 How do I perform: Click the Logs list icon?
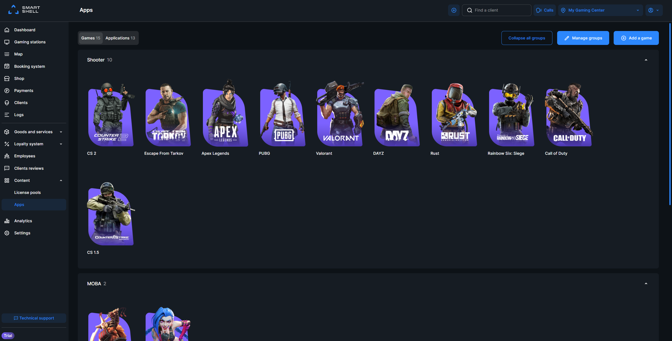(x=7, y=115)
